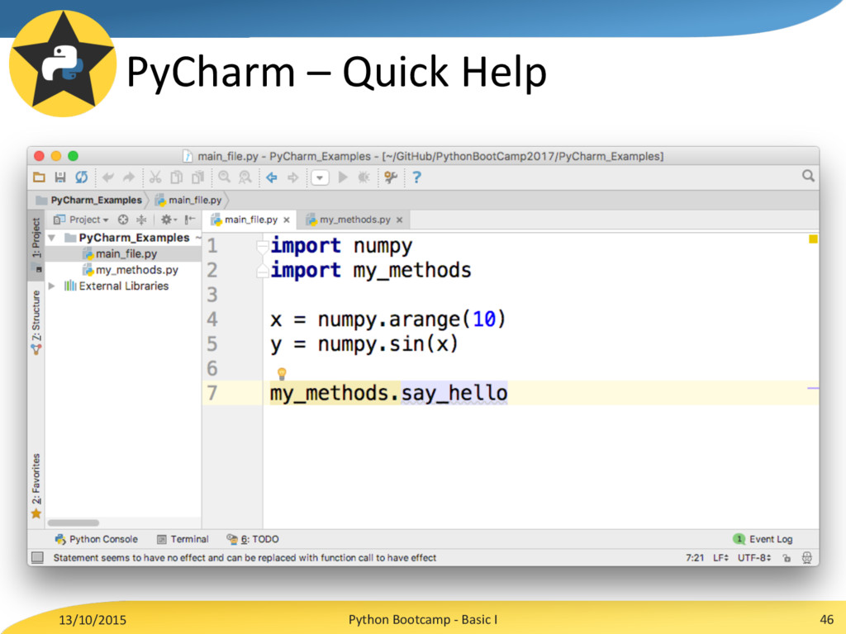
Task: Place the cursor on say_hello in line 7
Action: pyautogui.click(x=454, y=393)
